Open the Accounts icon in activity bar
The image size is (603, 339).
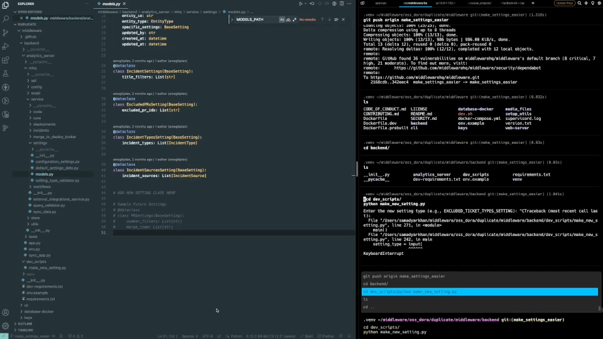[6, 313]
